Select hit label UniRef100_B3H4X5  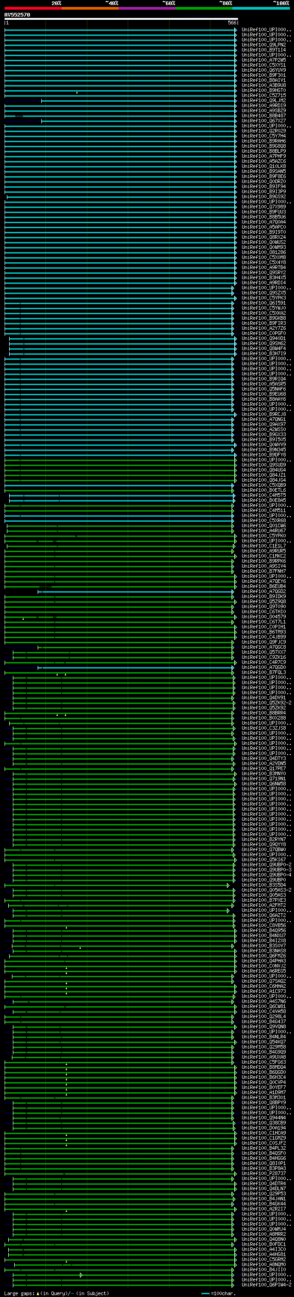click(x=264, y=277)
